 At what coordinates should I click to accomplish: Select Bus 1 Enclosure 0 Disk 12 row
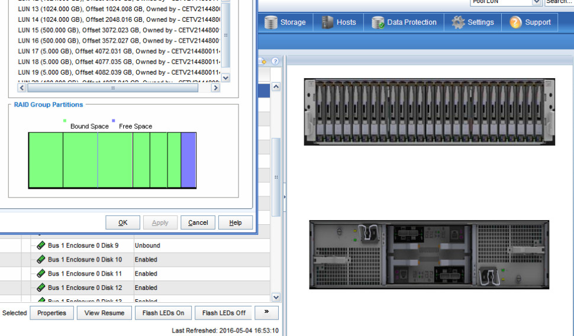click(x=135, y=287)
